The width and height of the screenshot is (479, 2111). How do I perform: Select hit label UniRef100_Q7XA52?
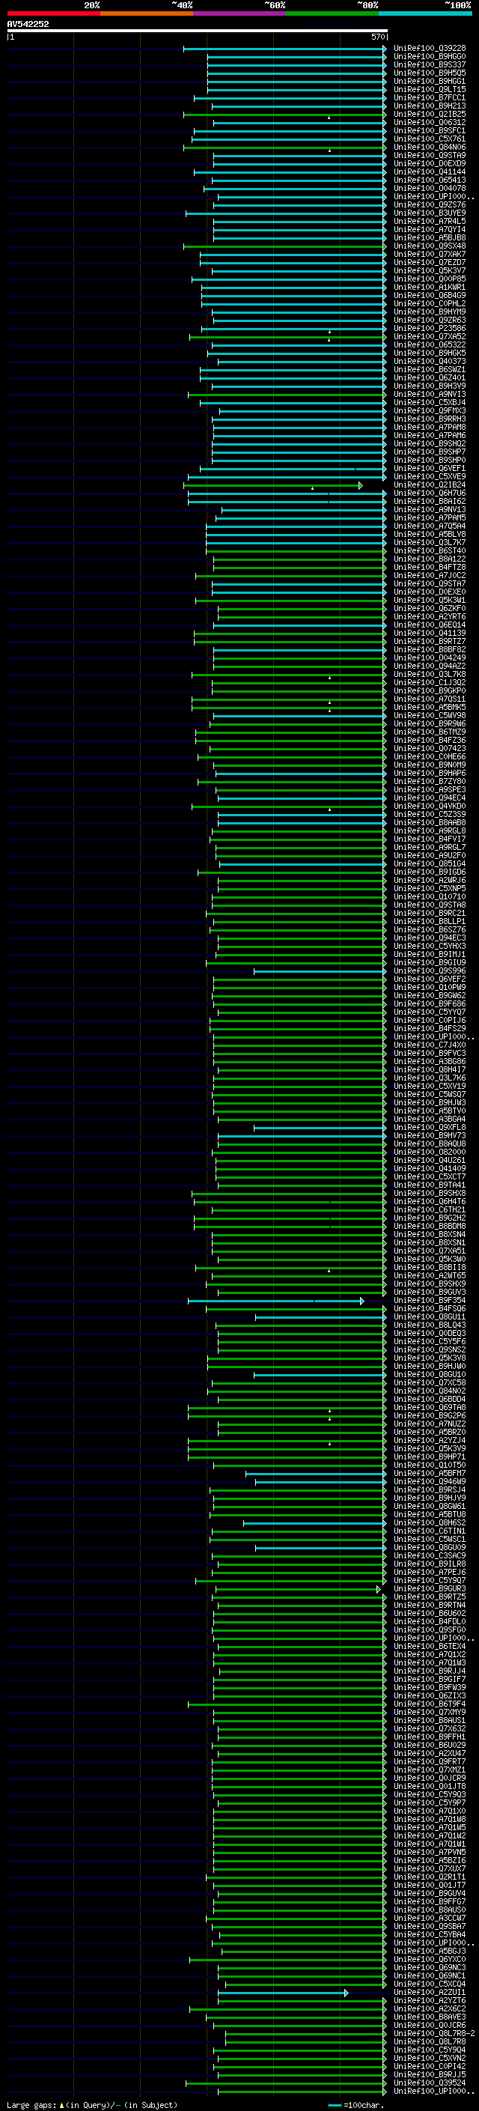430,337
